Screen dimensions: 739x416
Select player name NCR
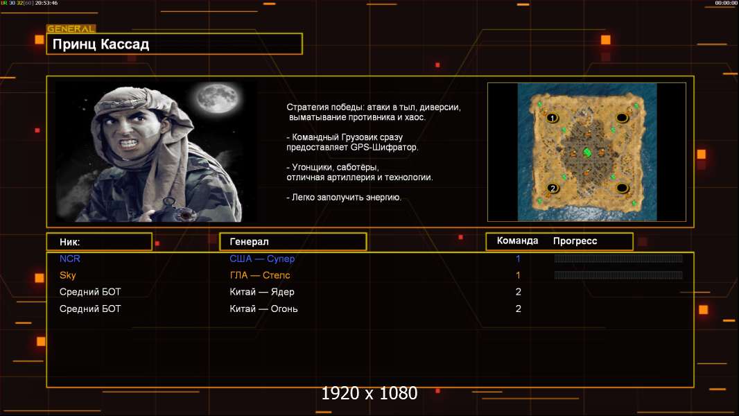pyautogui.click(x=70, y=259)
